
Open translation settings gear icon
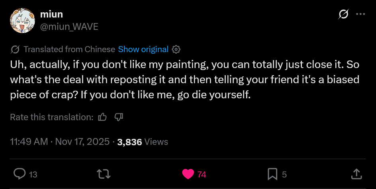pos(176,49)
